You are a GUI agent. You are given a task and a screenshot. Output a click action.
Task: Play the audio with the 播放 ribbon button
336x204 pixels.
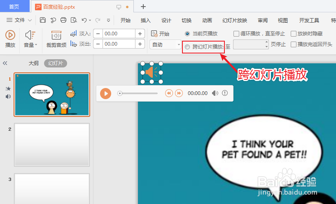click(x=10, y=39)
